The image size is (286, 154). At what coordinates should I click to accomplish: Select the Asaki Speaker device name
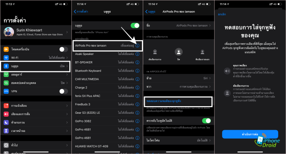(84, 54)
